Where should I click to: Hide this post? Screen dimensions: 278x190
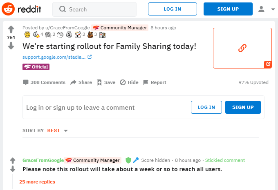point(129,82)
